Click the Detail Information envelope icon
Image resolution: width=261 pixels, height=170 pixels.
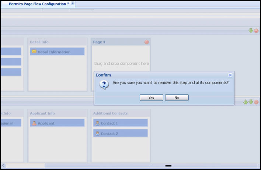click(34, 52)
